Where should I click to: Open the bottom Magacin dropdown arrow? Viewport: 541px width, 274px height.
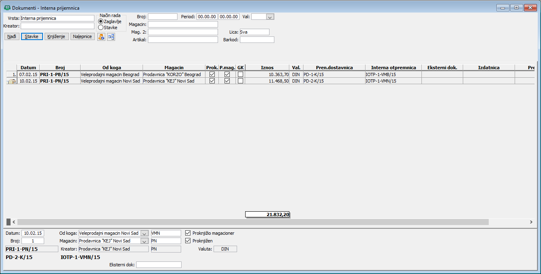click(145, 241)
